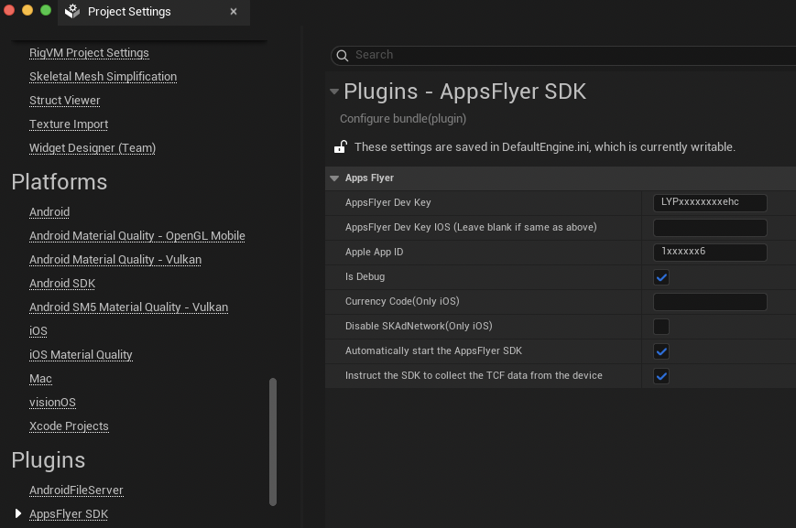Open Texture Import settings

(x=69, y=124)
